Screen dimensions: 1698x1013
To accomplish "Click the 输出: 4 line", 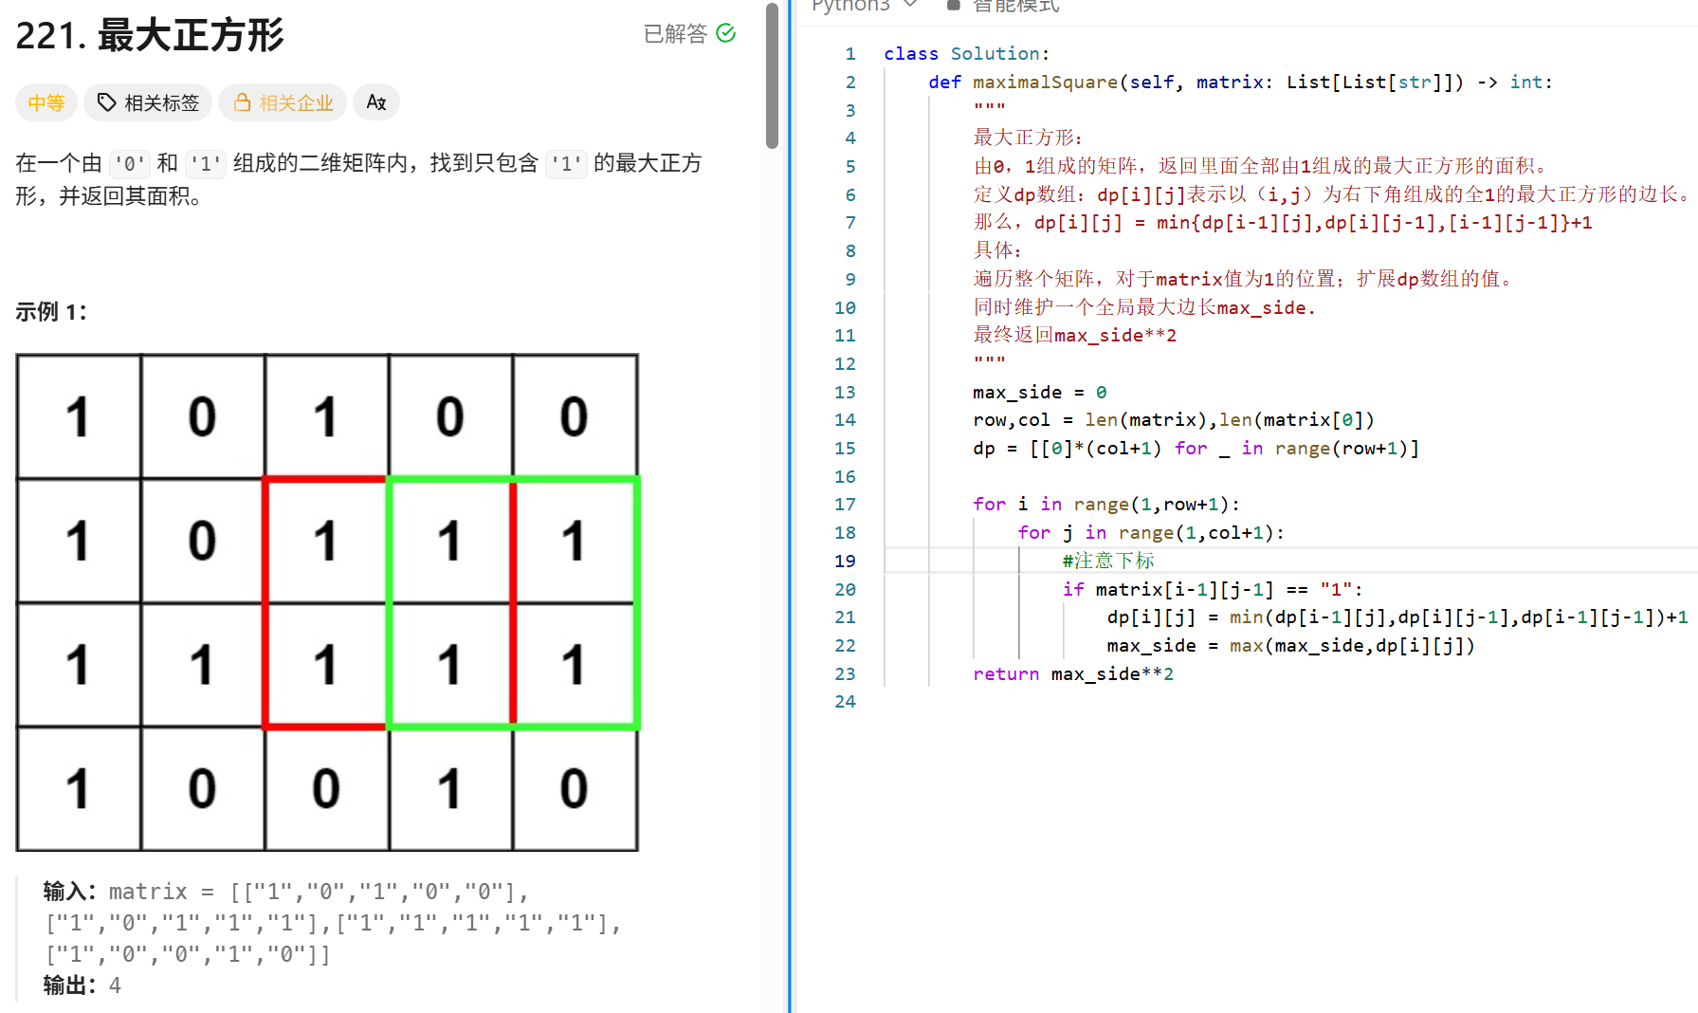I will (x=82, y=985).
